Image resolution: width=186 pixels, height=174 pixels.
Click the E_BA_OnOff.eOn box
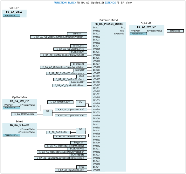(x=58, y=132)
